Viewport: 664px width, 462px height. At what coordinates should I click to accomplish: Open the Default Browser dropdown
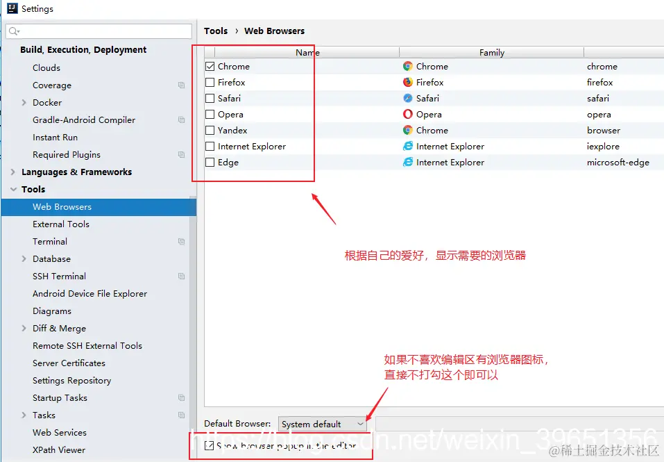(x=322, y=424)
